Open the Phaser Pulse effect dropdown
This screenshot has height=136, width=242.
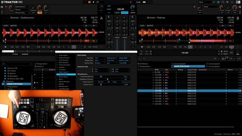[x=22, y=13]
